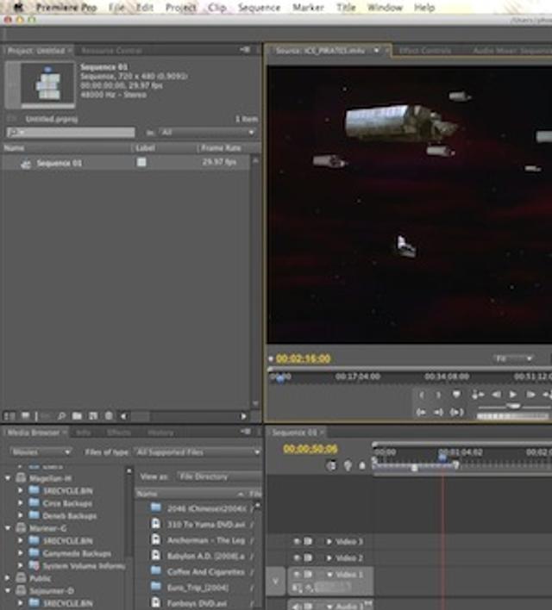The image size is (552, 610).
Task: Switch to the Effects tab
Action: (x=118, y=433)
